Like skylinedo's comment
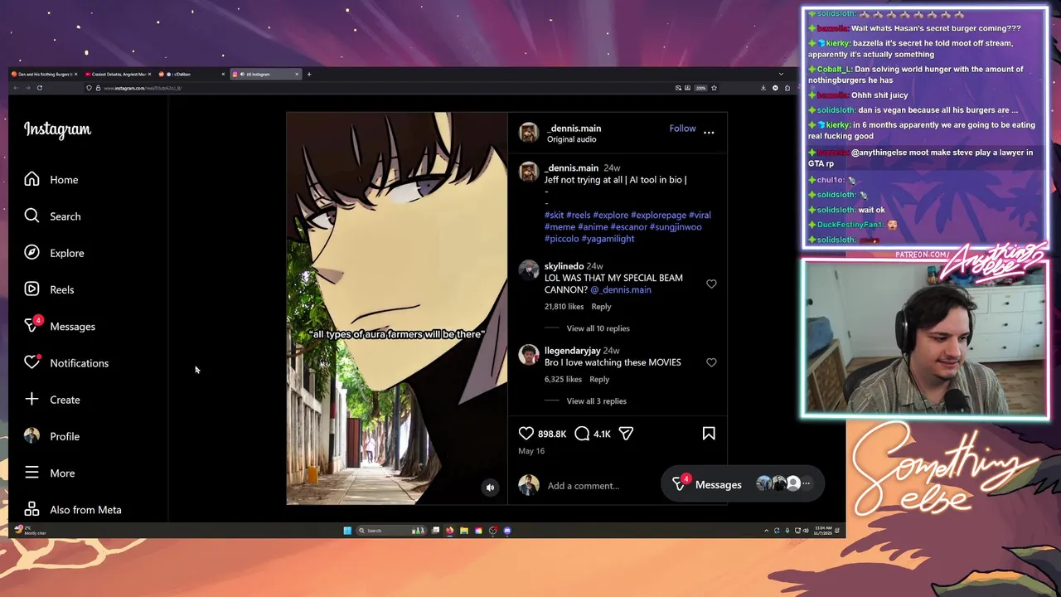Viewport: 1061px width, 597px height. point(711,284)
